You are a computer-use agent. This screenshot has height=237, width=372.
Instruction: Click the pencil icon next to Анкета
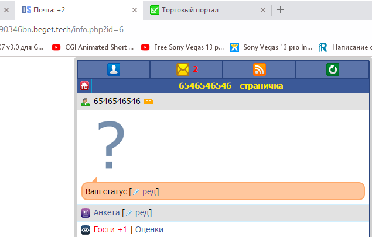pyautogui.click(x=129, y=213)
